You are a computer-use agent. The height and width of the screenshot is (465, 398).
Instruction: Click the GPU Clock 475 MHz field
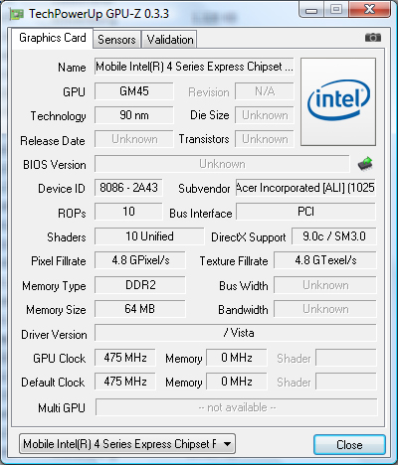[x=125, y=358]
